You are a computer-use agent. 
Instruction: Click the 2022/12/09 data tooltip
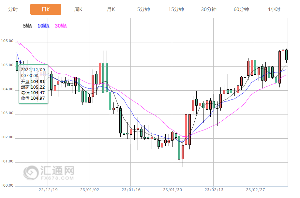(x=34, y=84)
